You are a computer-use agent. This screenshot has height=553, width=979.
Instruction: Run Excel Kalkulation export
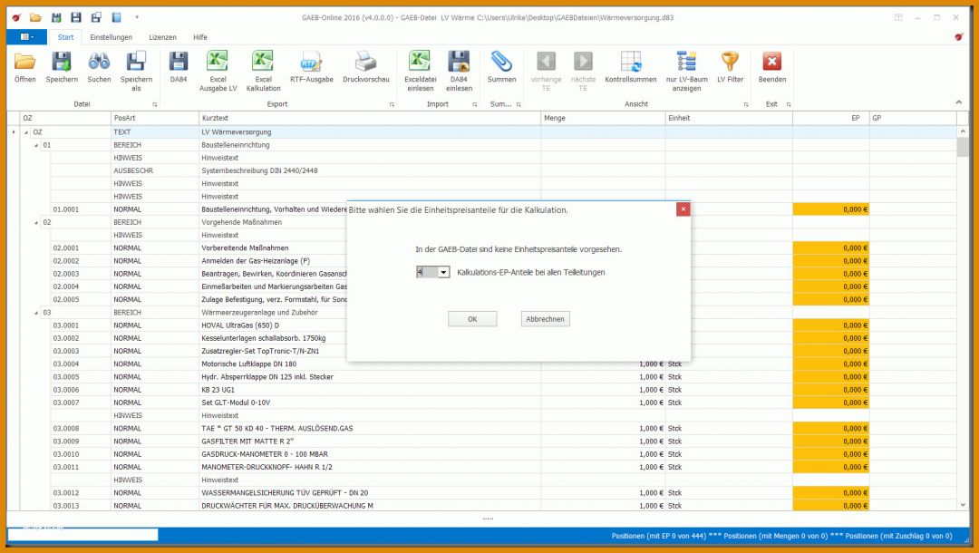(x=263, y=71)
